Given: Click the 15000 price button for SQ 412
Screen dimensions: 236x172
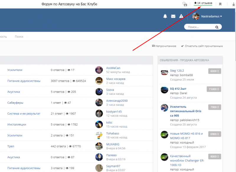Looking at the screenshot, I should tap(214, 89).
